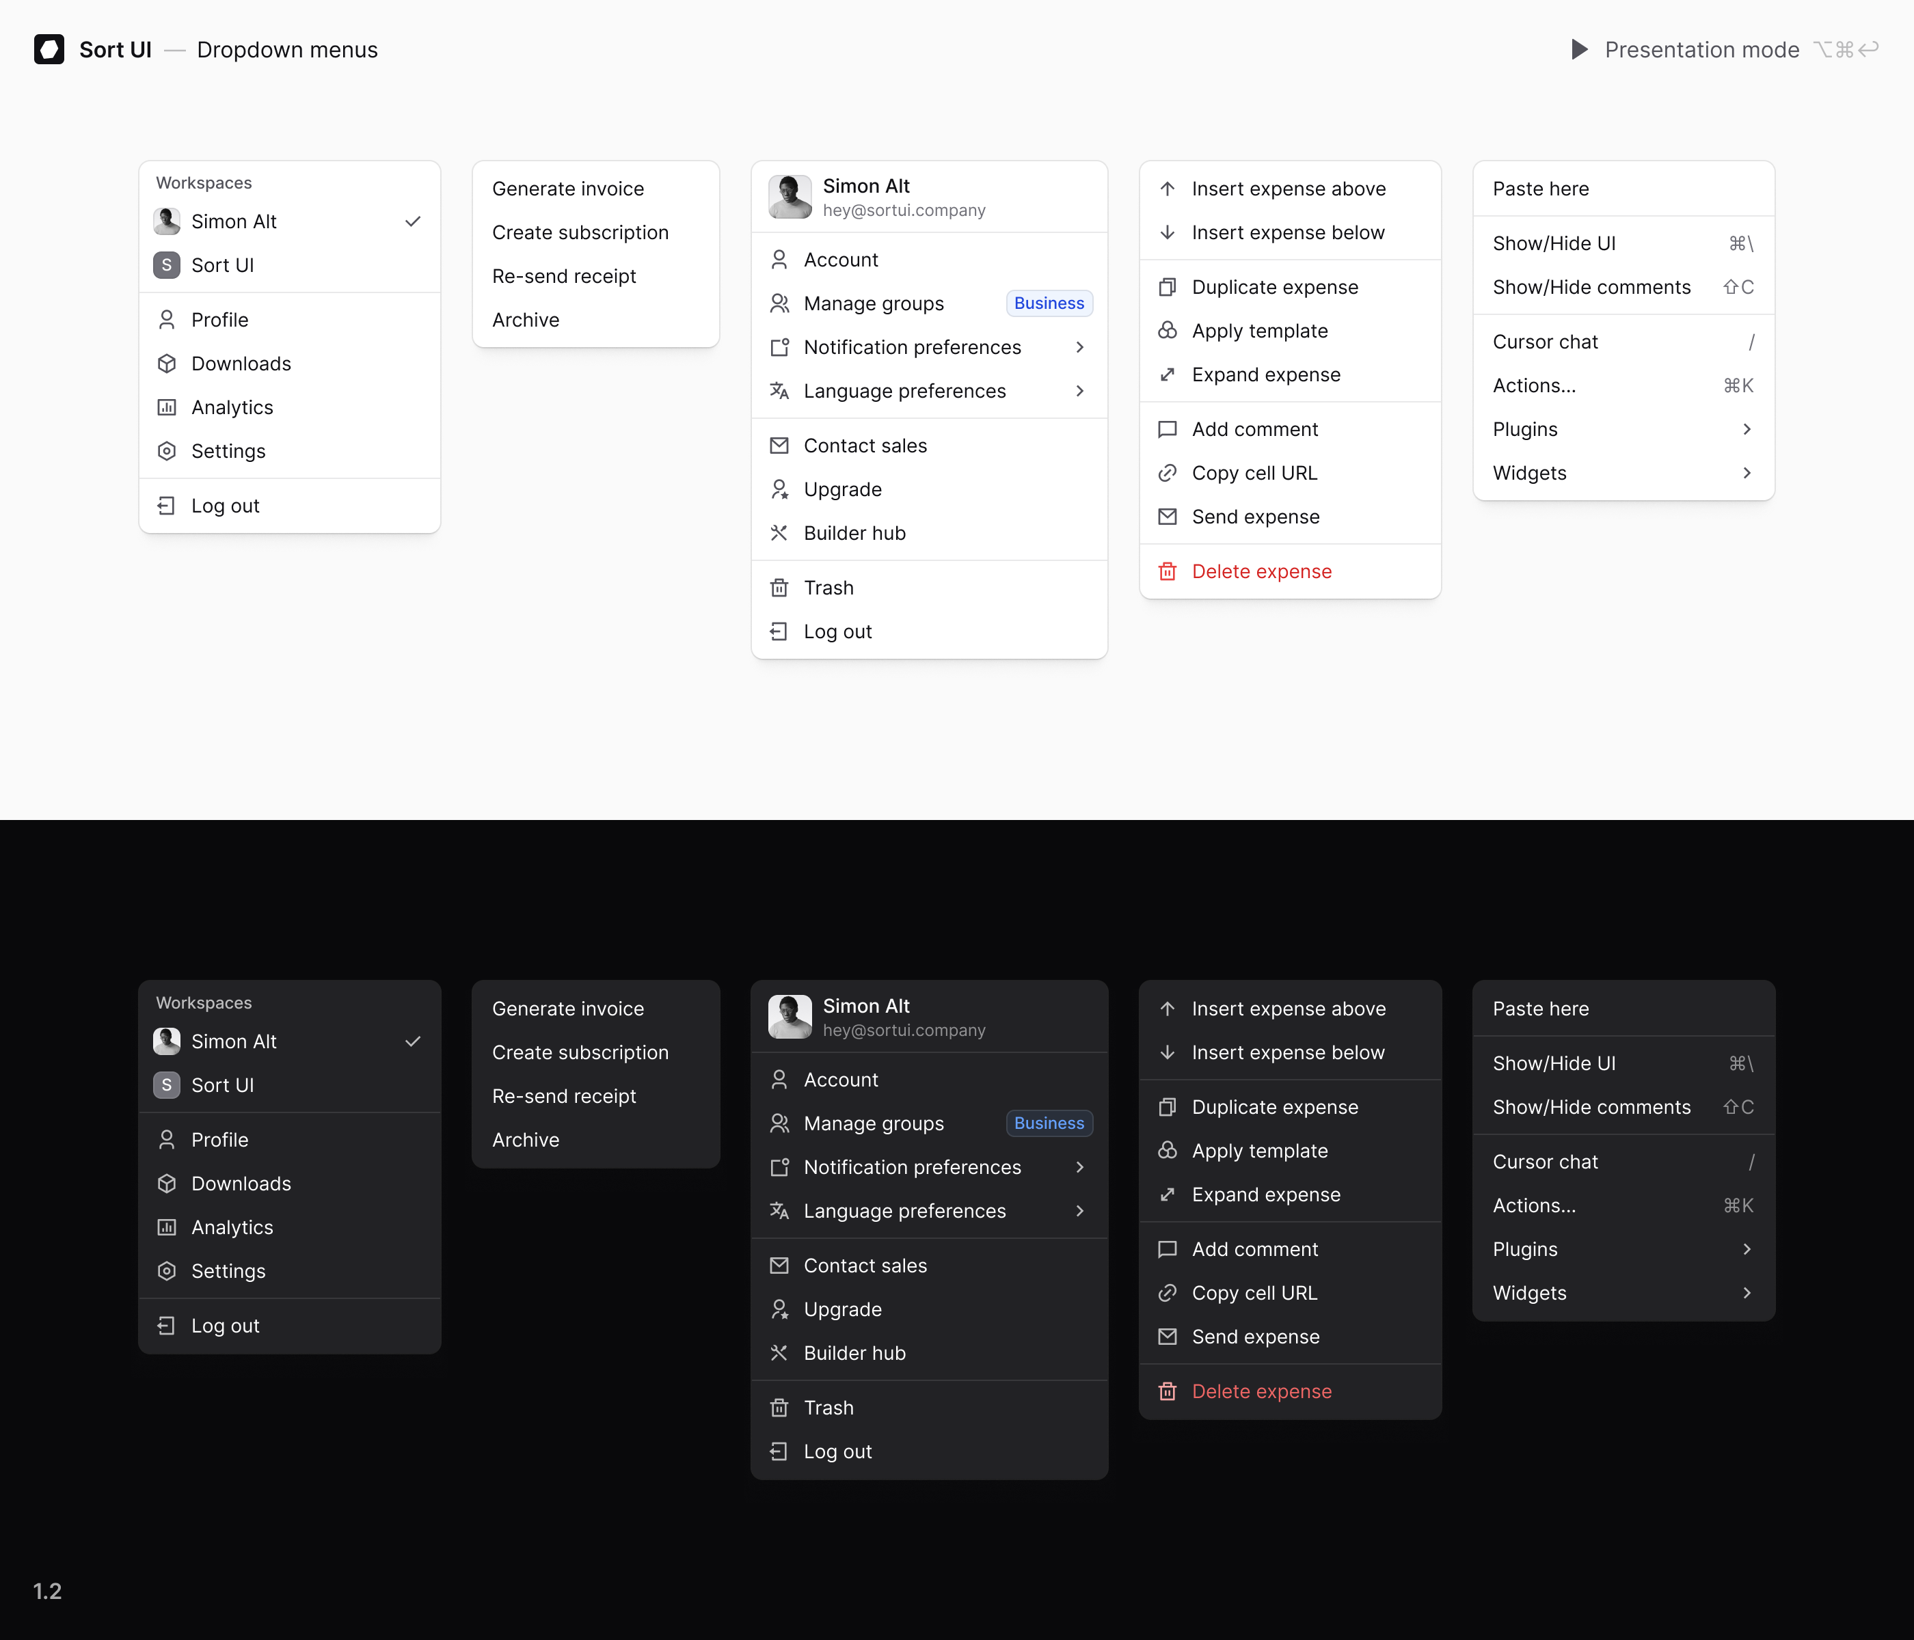Screen dimensions: 1914x1640
Task: Click the Sort UI logo icon
Action: coord(49,49)
